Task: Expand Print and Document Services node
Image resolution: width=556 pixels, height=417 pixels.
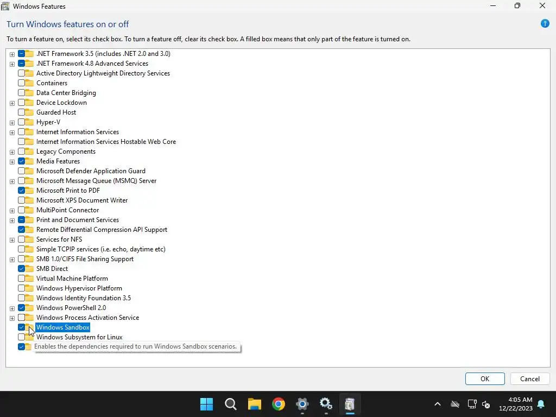Action: (x=12, y=220)
